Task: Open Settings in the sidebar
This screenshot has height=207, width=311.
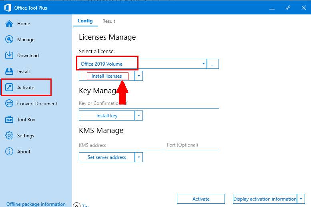Action: pyautogui.click(x=26, y=136)
